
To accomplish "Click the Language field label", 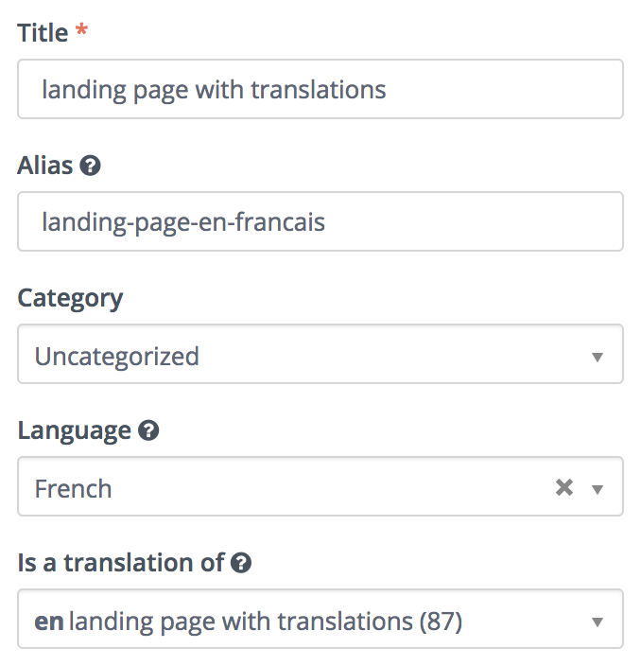I will tap(75, 431).
